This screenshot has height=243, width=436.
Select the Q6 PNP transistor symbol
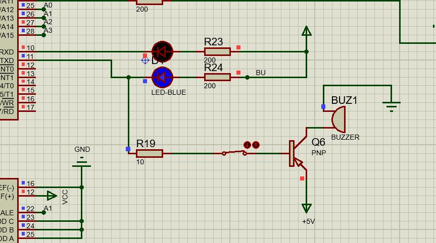click(x=298, y=153)
